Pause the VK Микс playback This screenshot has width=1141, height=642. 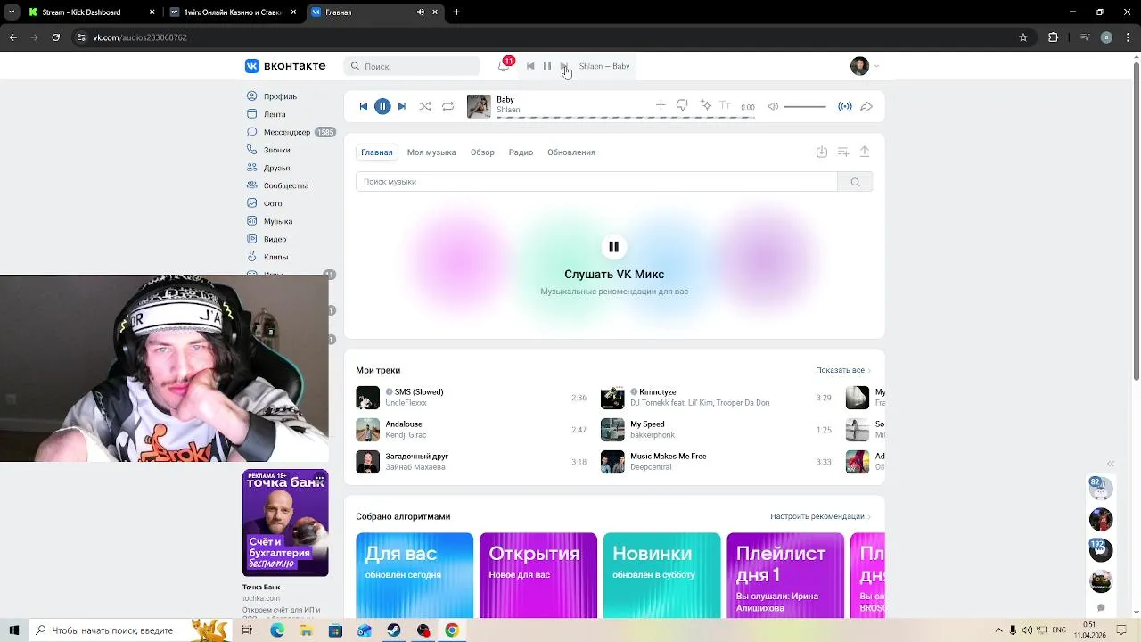pyautogui.click(x=613, y=247)
